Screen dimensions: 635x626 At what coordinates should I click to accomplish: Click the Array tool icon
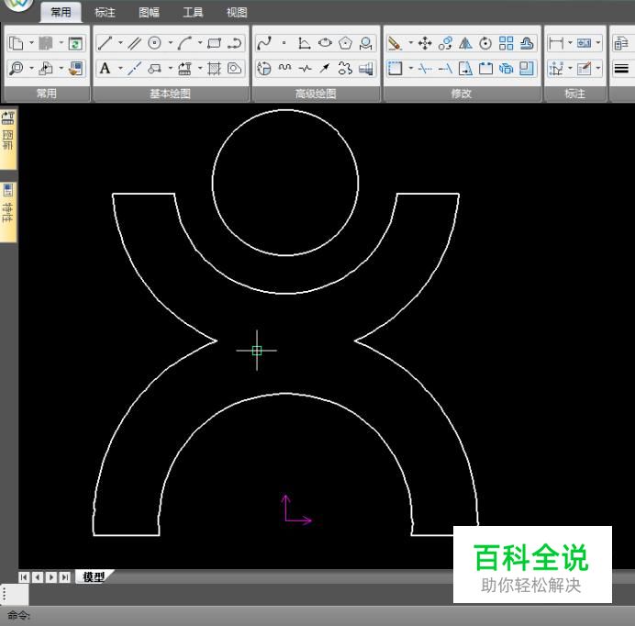coord(506,43)
